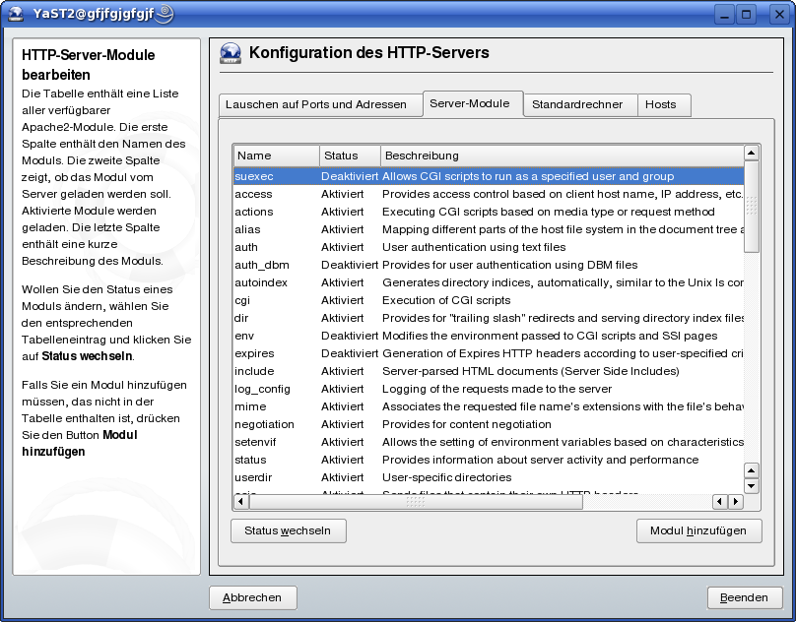Click the vertical scrollbar thumb of the module table
Image resolution: width=796 pixels, height=622 pixels.
click(x=752, y=207)
